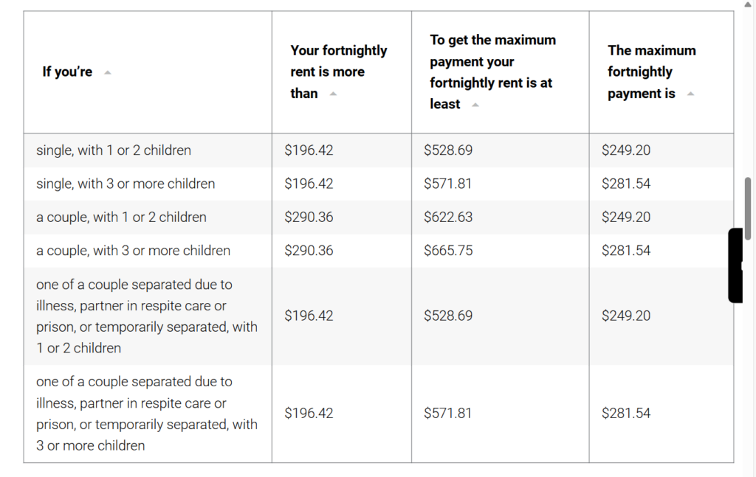Click the vertical scrollbar thumb

coord(748,208)
